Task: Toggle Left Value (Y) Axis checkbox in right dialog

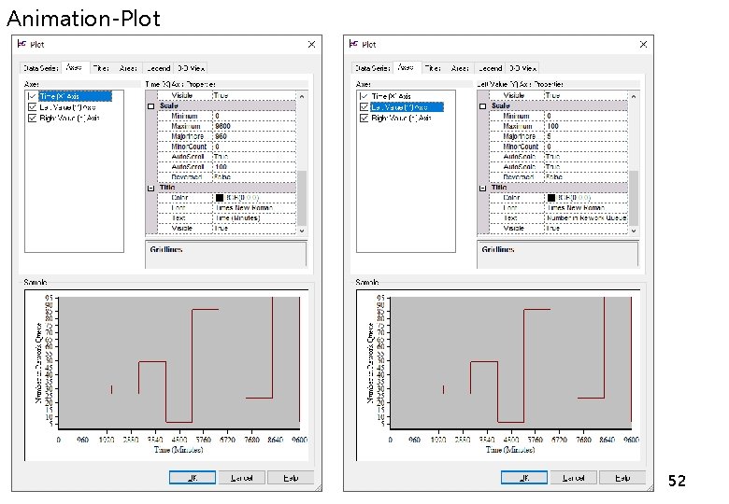Action: pos(364,107)
